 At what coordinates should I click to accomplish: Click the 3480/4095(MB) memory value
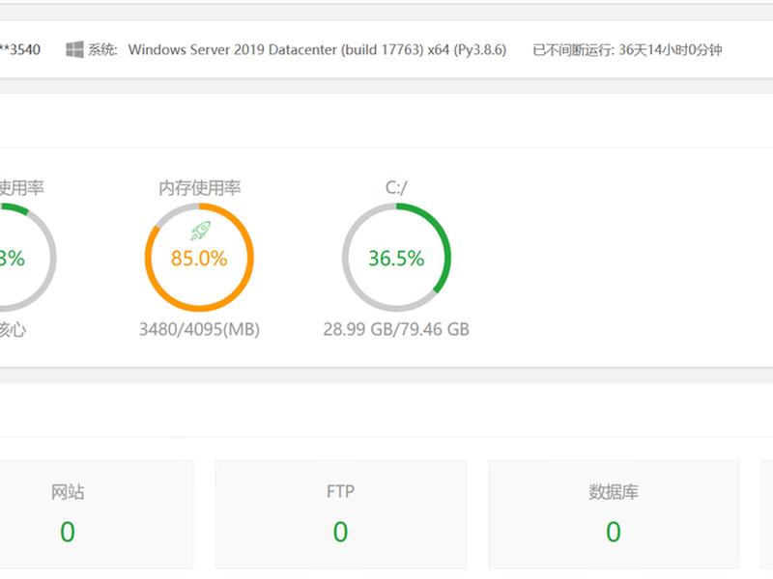[x=199, y=329]
